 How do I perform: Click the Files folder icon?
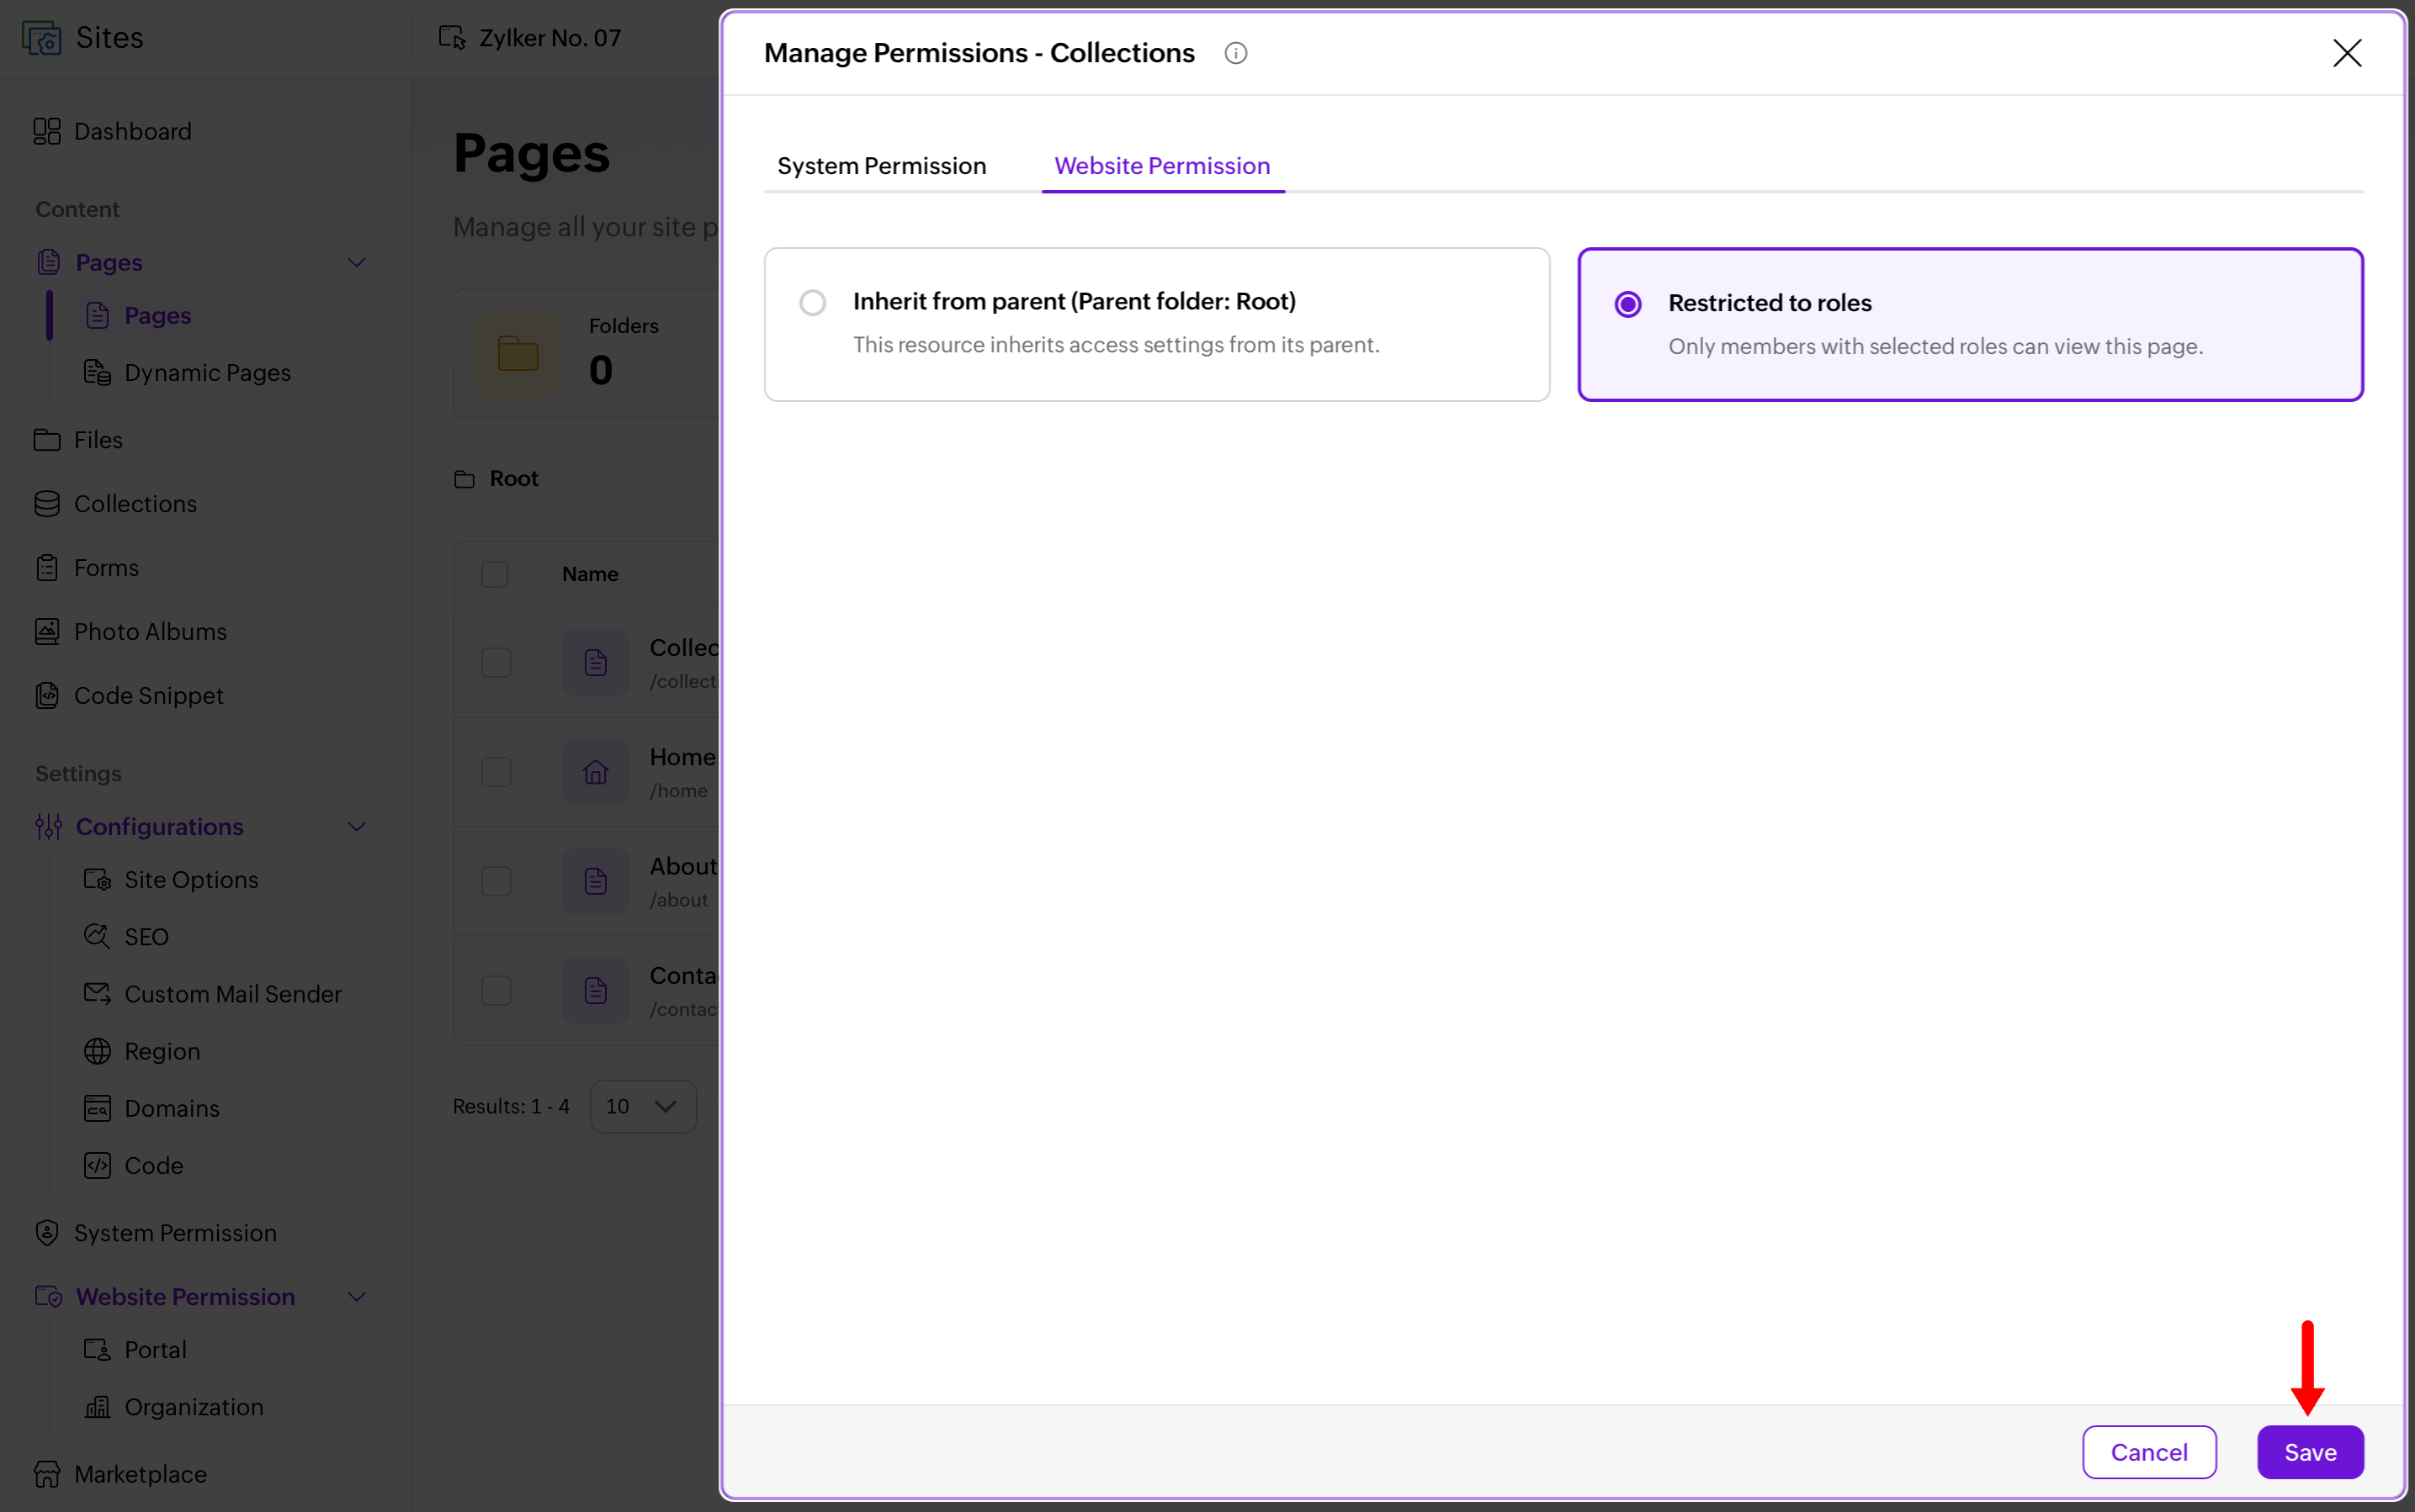(x=47, y=439)
